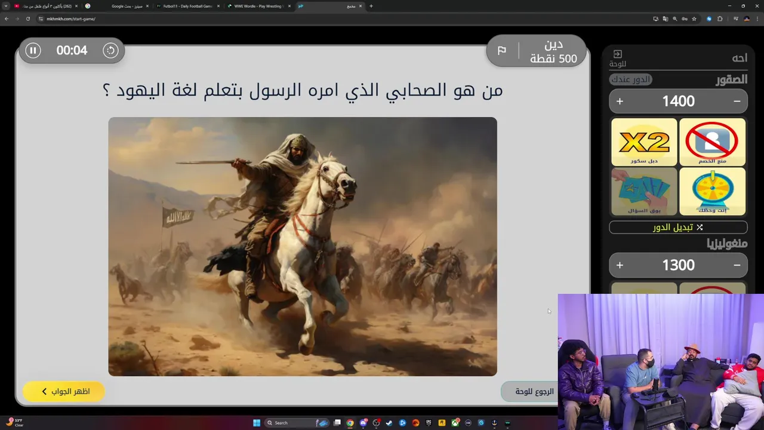Close the WWE Wordle tab

289,6
